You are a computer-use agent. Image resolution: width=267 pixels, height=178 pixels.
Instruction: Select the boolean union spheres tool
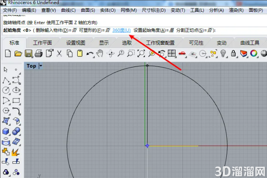click(16, 131)
